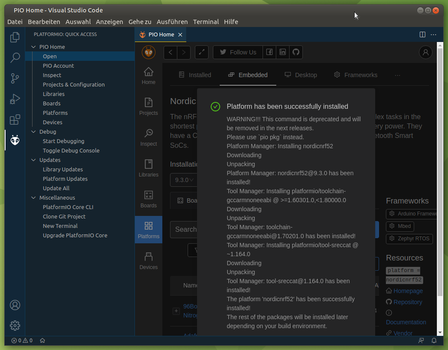The width and height of the screenshot is (448, 350).
Task: Go to Libraries in PIO sidebar
Action: click(x=149, y=168)
